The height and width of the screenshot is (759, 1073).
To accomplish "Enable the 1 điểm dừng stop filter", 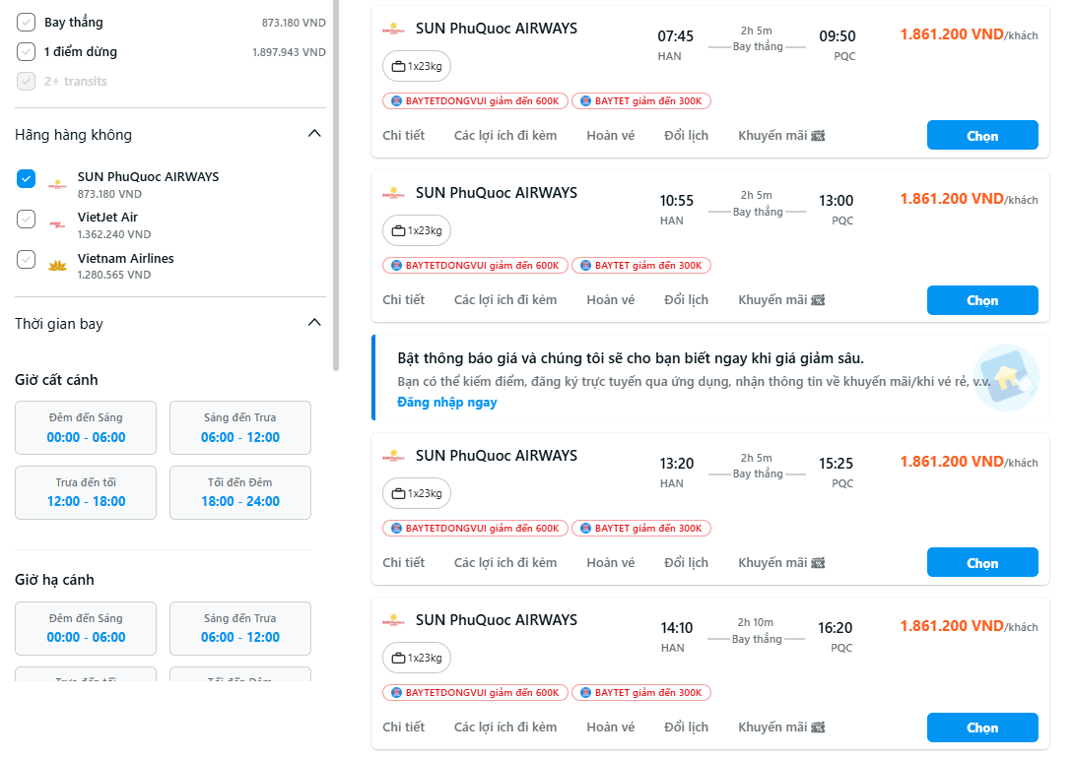I will pyautogui.click(x=27, y=51).
